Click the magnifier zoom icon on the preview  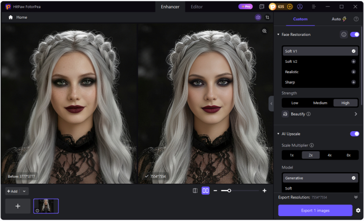[265, 31]
